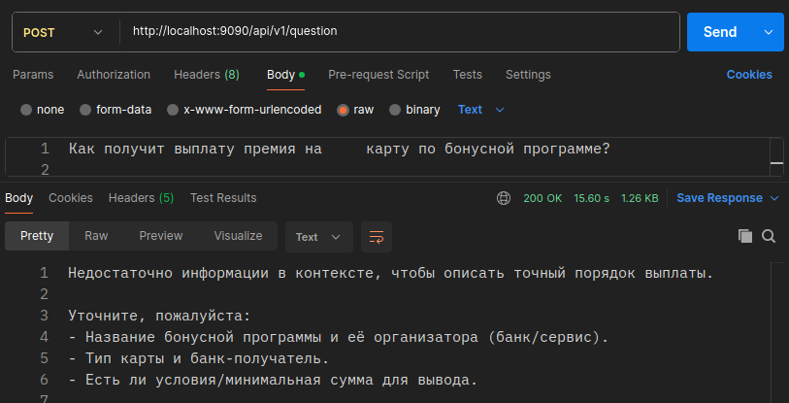Select the binary body type
Screen dimensions: 789x403
tap(415, 110)
